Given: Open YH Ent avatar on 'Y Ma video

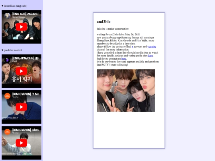Looking at the screenshot, I should coord(7,96).
